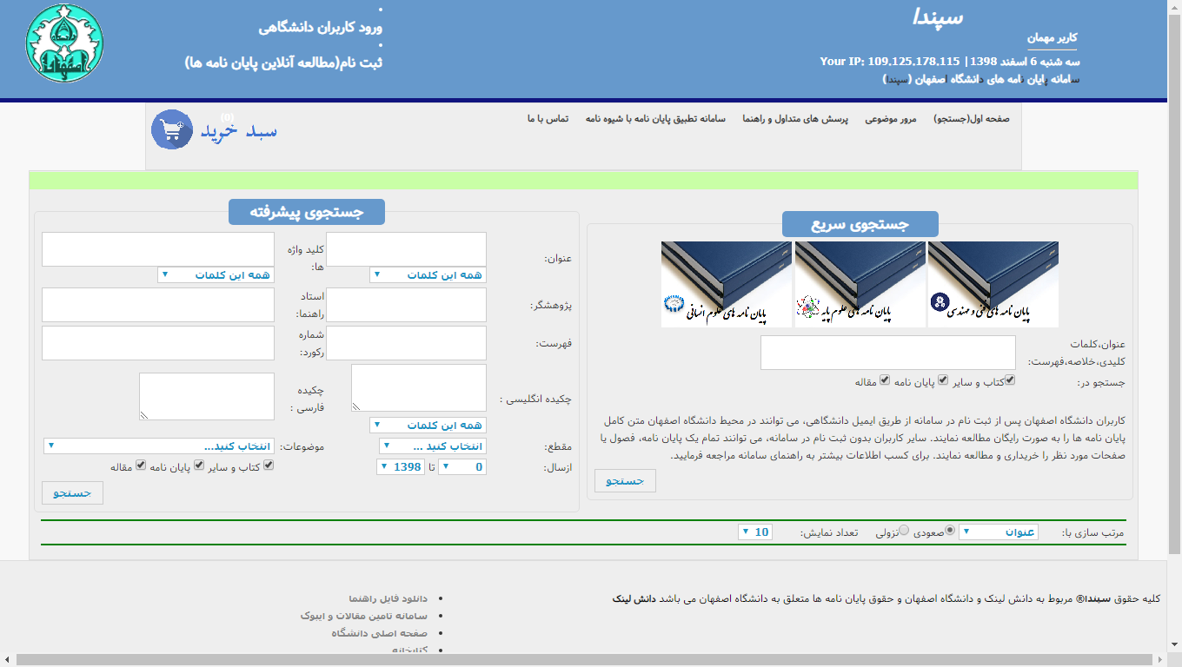Open the shopping cart icon
The width and height of the screenshot is (1182, 667).
[172, 129]
